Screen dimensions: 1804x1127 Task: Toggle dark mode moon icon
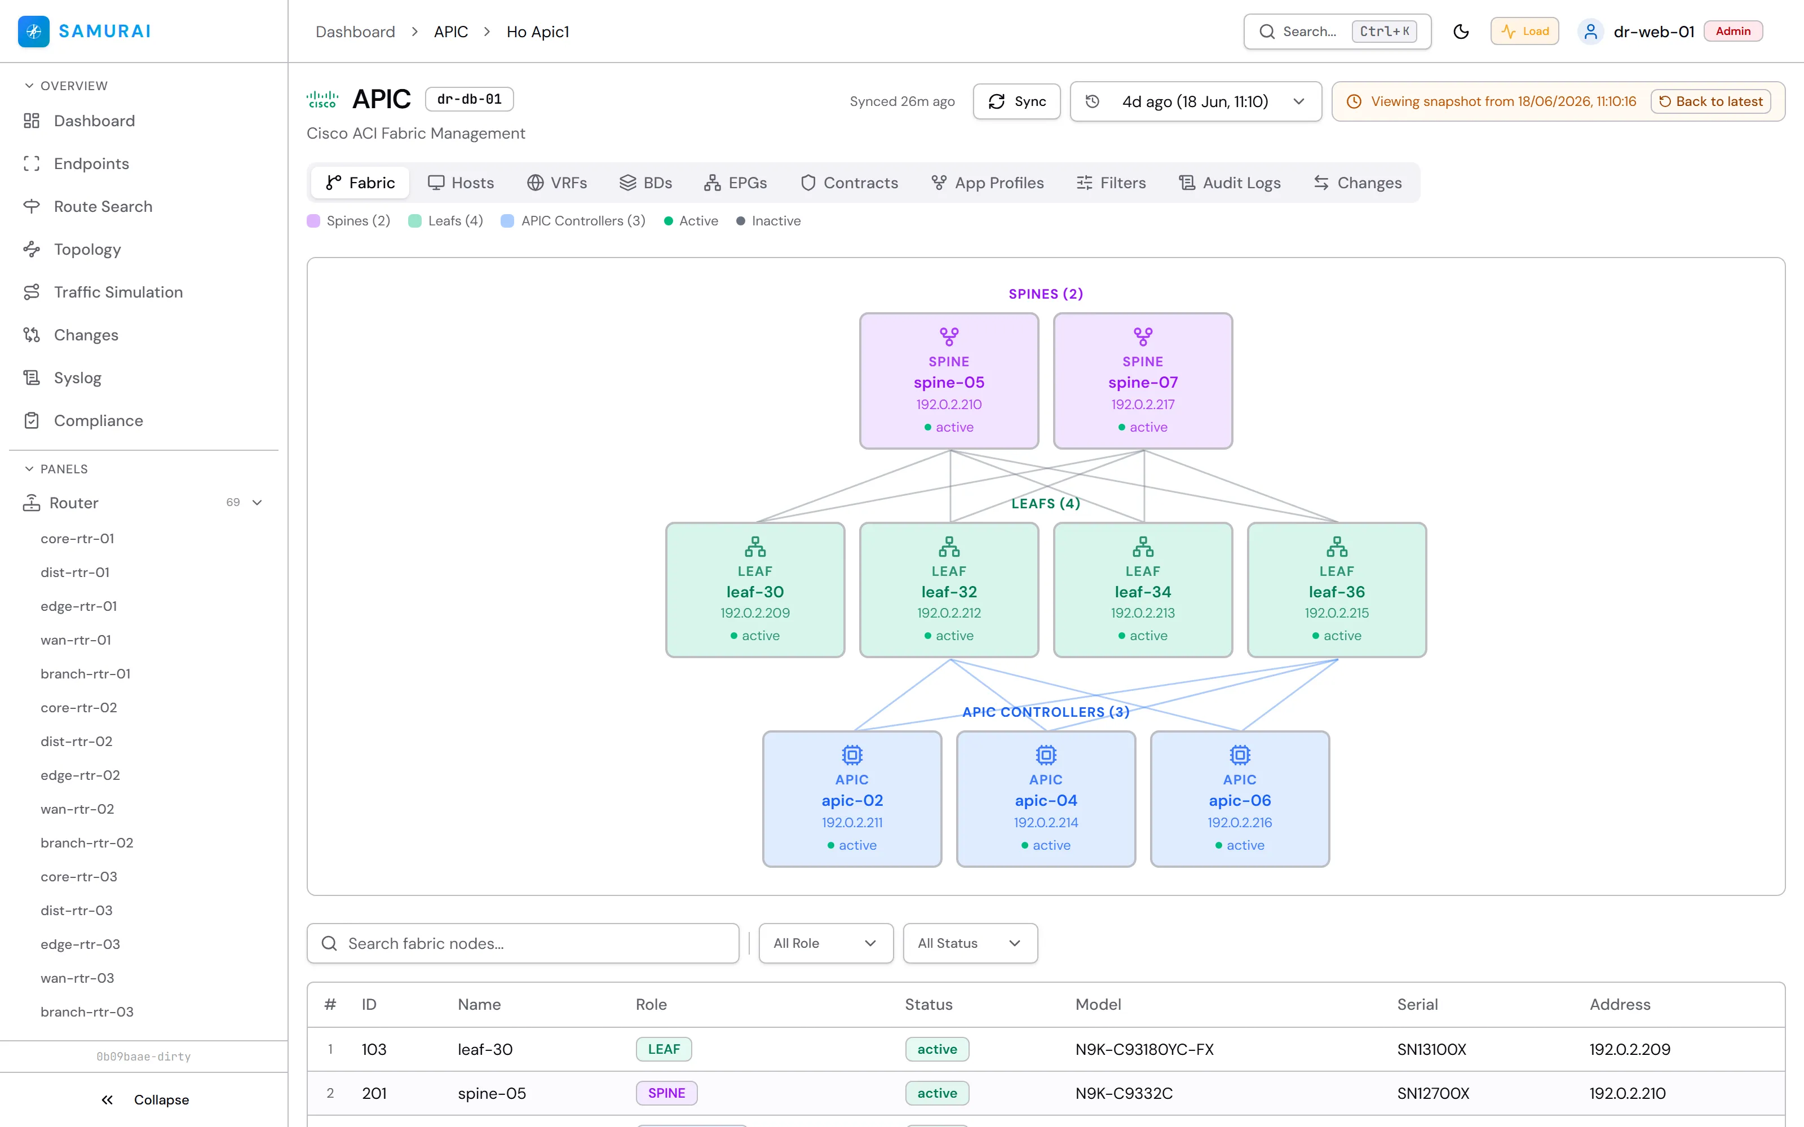(1461, 32)
